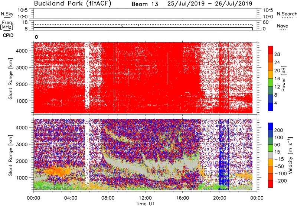
Task: Click the "Freq. [MHz]" axis label
Action: [x=7, y=25]
